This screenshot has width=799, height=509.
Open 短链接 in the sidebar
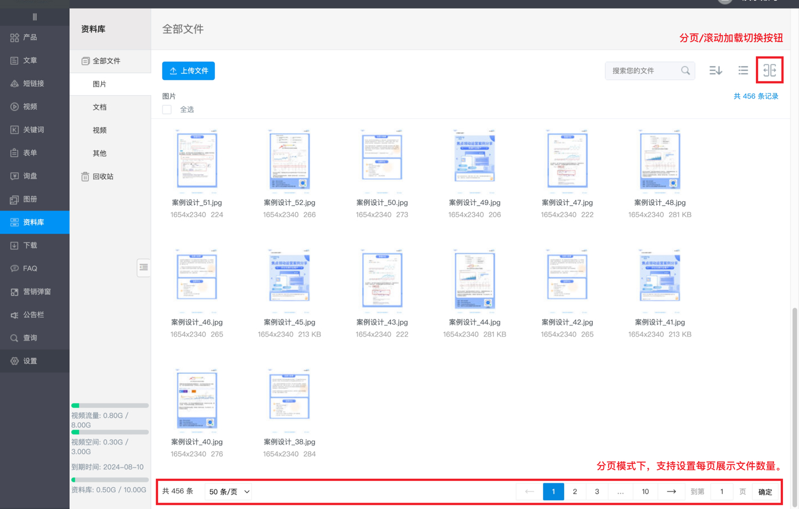pos(33,84)
